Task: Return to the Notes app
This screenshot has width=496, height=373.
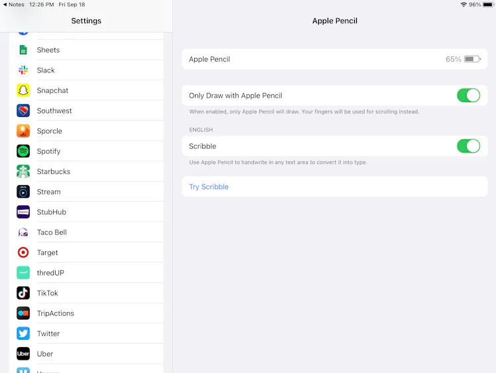Action: [14, 5]
